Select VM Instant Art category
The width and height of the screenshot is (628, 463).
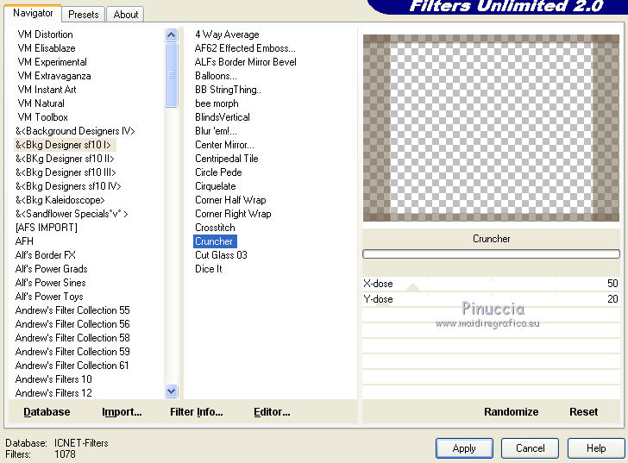click(x=47, y=90)
